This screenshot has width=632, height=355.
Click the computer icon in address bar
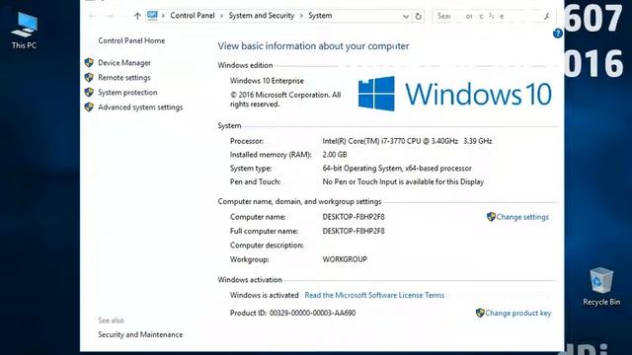click(152, 16)
